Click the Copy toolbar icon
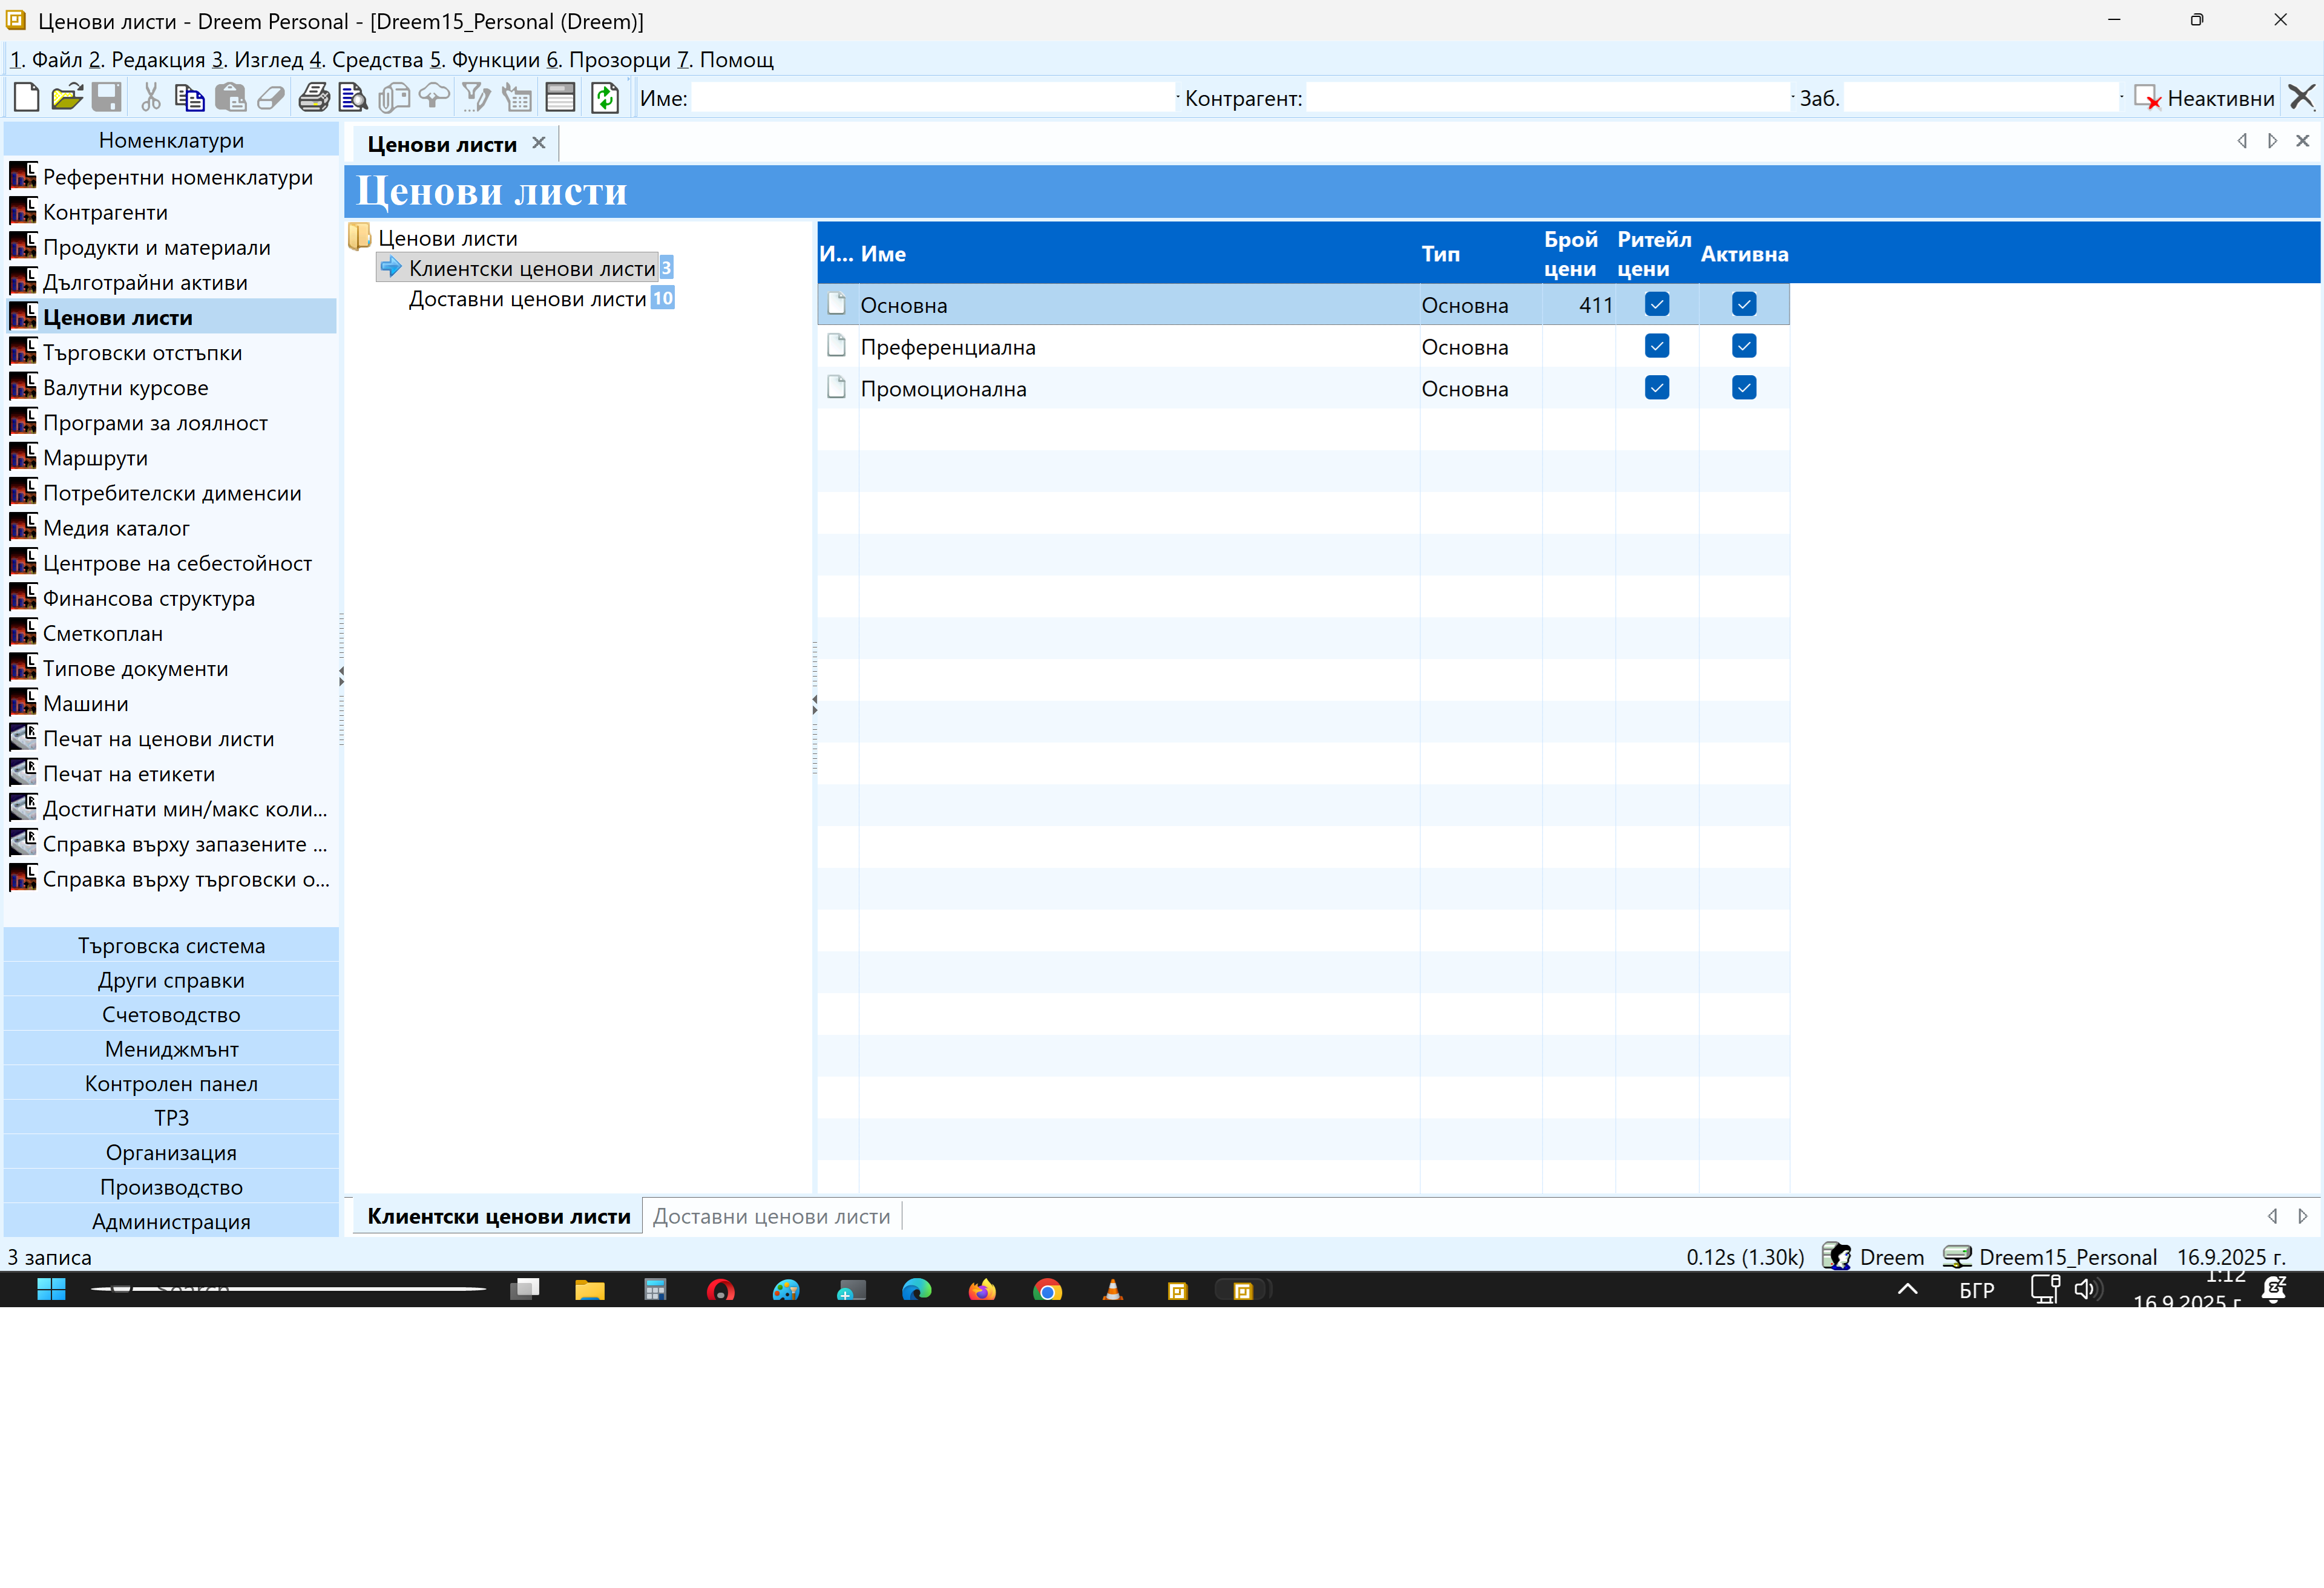Image resolution: width=2324 pixels, height=1588 pixels. pos(189,98)
